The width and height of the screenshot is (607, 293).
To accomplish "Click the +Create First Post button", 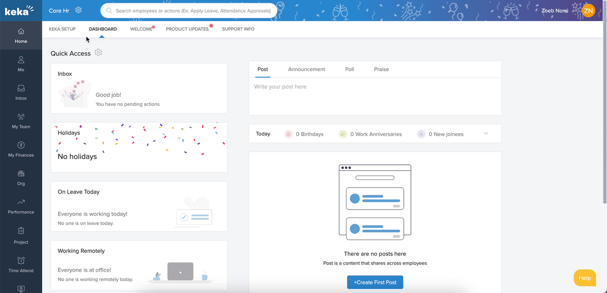I will click(x=375, y=282).
